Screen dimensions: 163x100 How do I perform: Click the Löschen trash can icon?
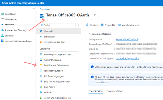[87, 25]
